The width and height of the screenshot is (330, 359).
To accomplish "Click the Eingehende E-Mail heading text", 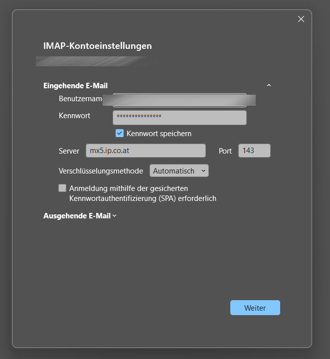I will point(75,86).
